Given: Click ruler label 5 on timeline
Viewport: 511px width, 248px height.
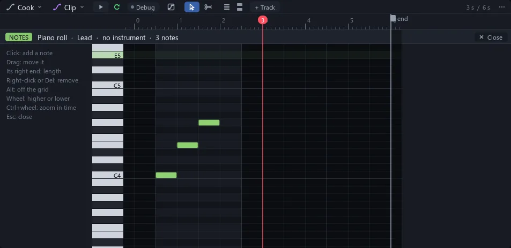Looking at the screenshot, I should pos(352,20).
